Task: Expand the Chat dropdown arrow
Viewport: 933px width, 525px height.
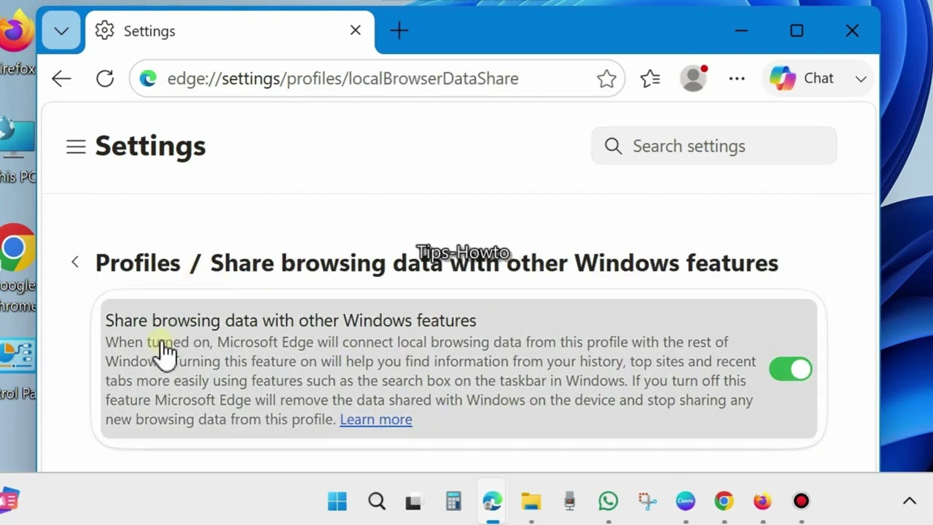Action: coord(861,79)
